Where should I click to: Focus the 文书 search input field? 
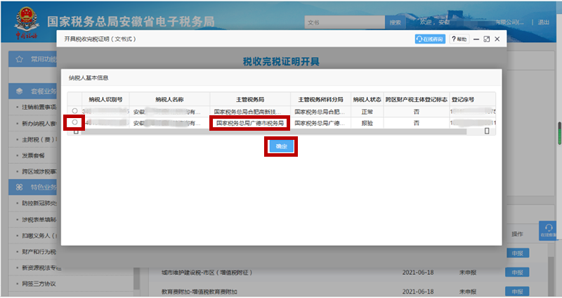pyautogui.click(x=344, y=22)
